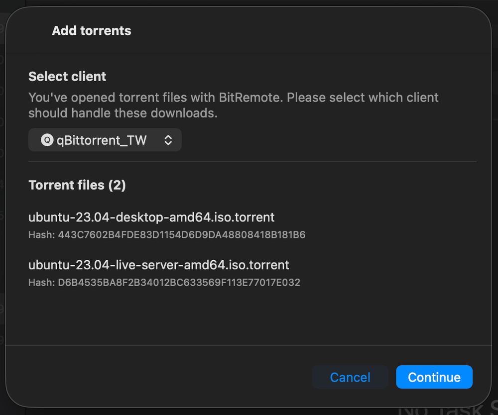Click the "Torrent files (2)" heading
The width and height of the screenshot is (498, 415).
point(77,185)
